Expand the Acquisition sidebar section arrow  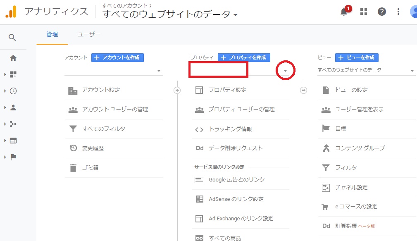coord(5,124)
